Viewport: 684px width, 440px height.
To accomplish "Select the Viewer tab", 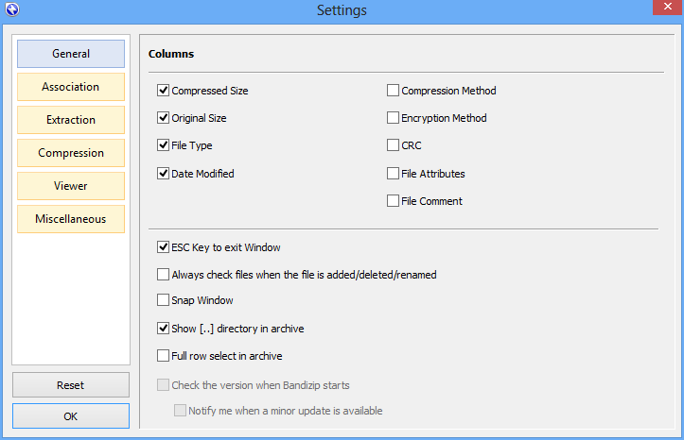I will pos(71,186).
